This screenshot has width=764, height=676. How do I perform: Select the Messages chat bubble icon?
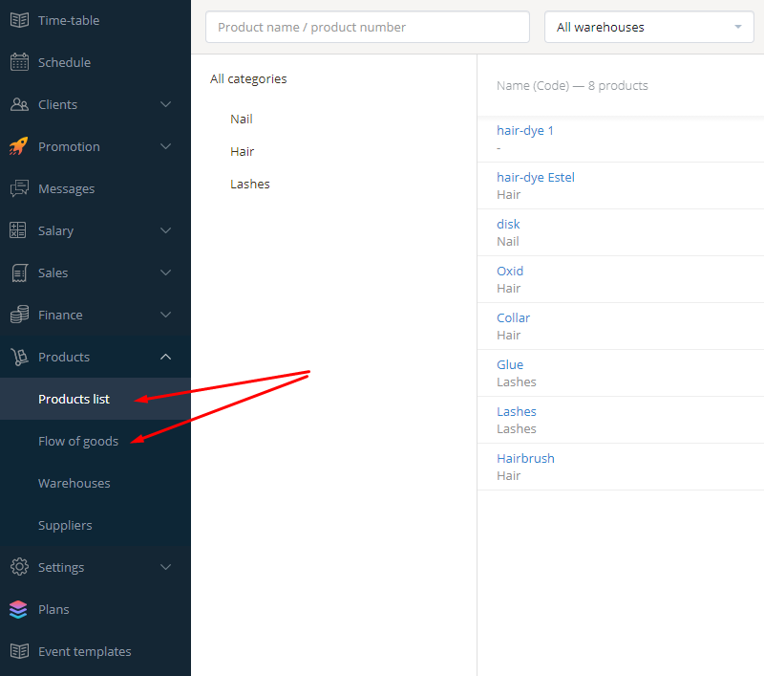pyautogui.click(x=19, y=188)
